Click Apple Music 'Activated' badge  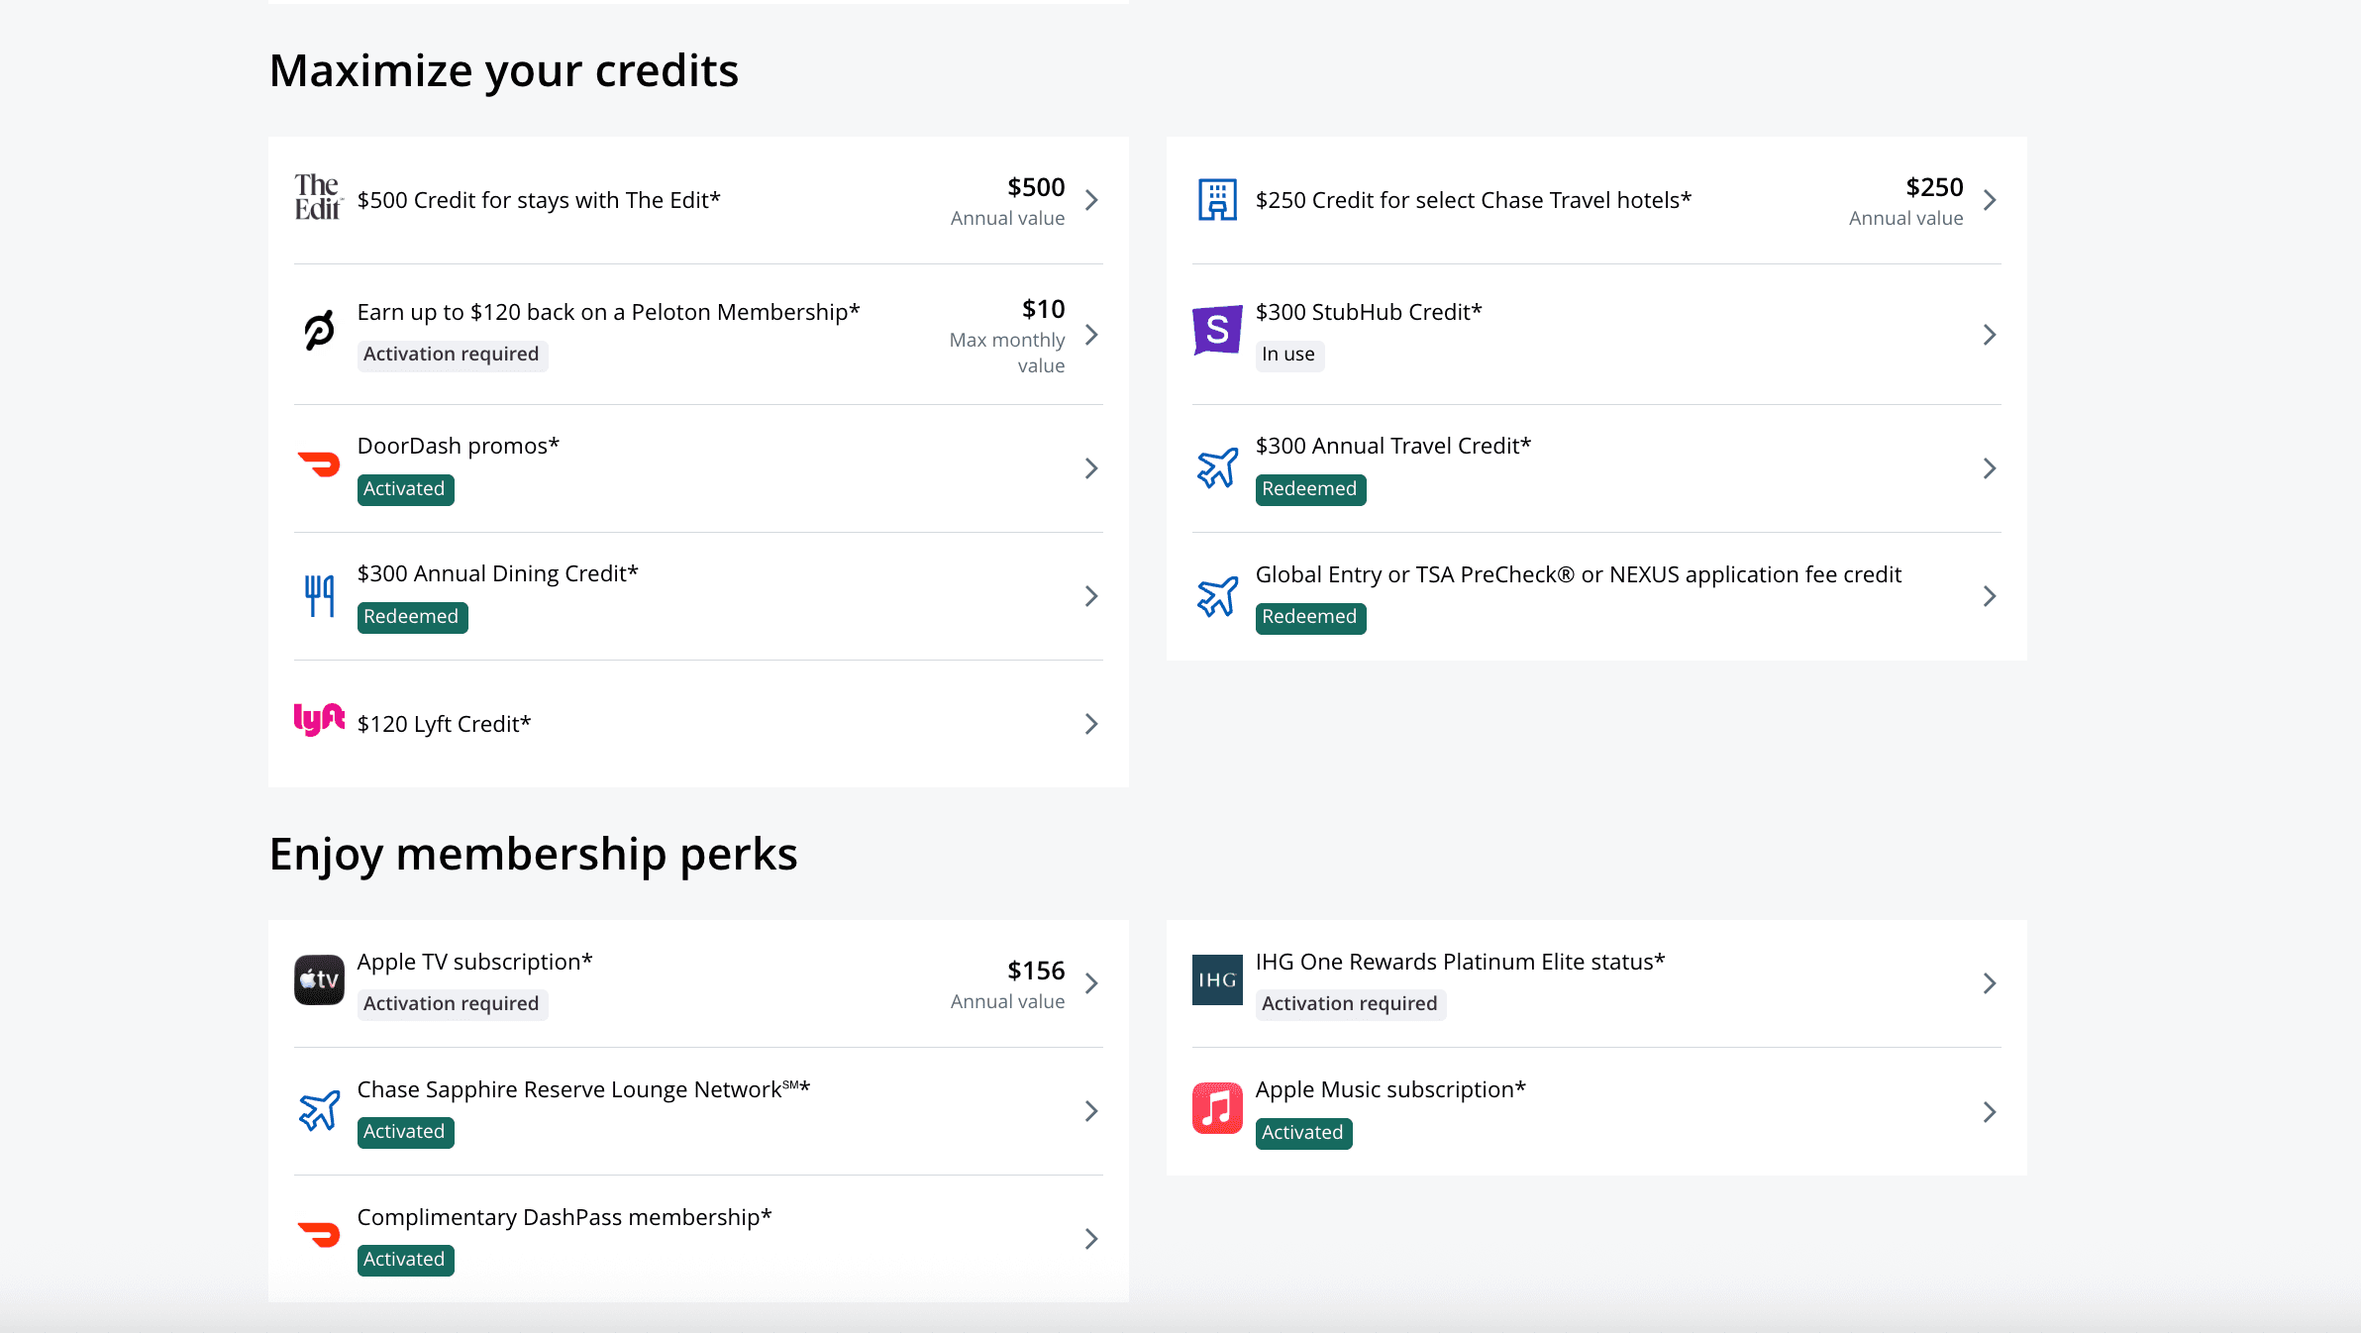(1303, 1133)
